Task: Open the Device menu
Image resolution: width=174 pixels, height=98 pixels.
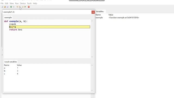Action: click(x=23, y=4)
